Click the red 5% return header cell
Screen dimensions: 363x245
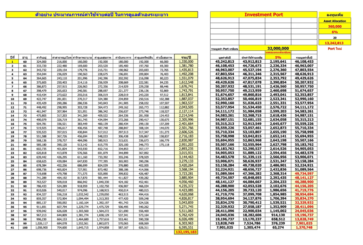tap(278, 57)
